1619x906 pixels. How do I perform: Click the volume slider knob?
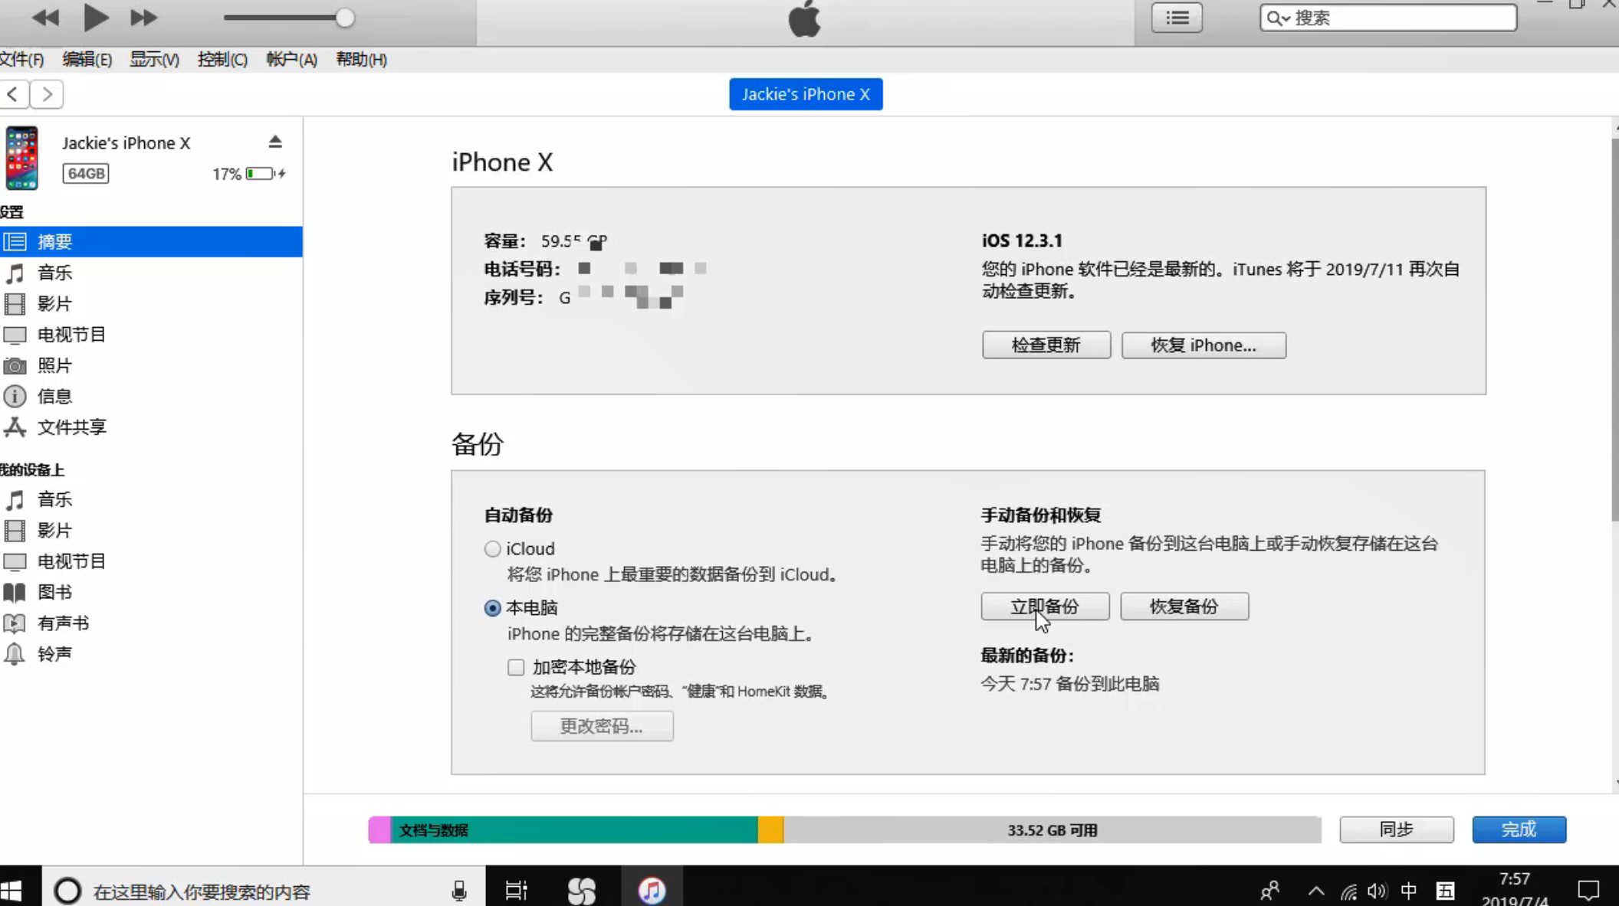click(345, 18)
